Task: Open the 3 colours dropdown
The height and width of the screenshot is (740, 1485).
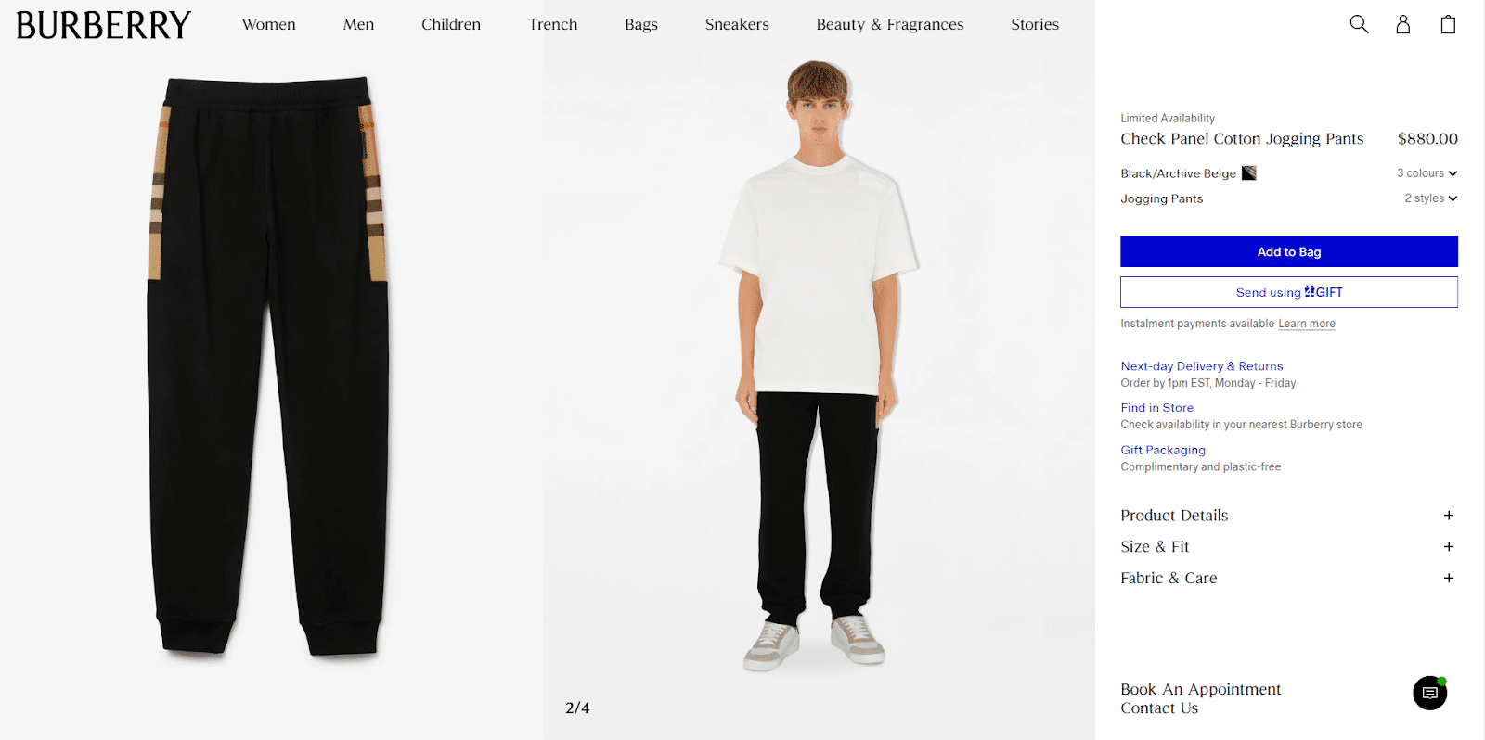Action: 1427,173
